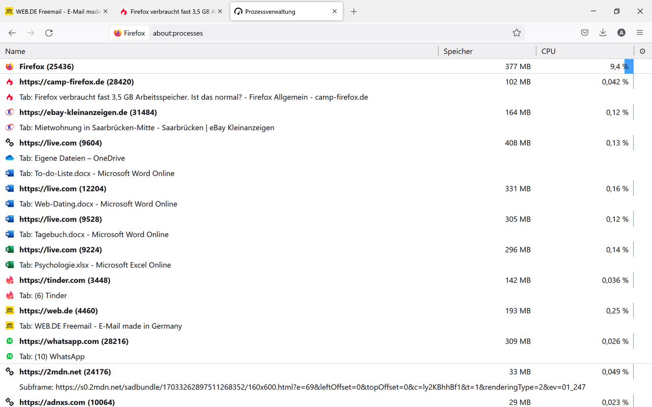Screen dimensions: 652x407
Task: Click the Excel icon beside https://live.com (9224)
Action: point(9,250)
